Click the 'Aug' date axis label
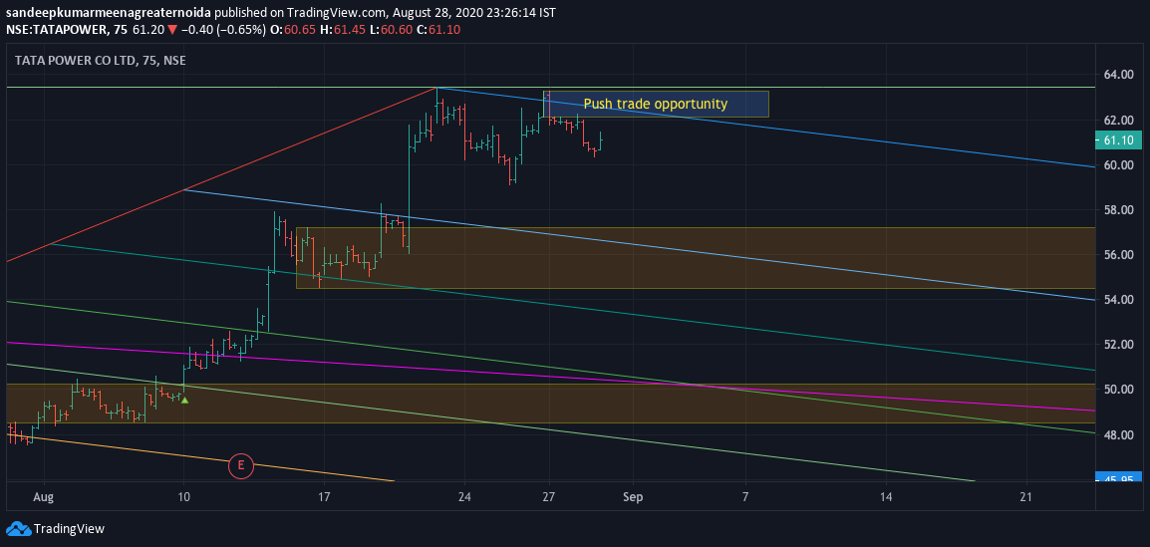Image resolution: width=1150 pixels, height=547 pixels. (x=44, y=497)
